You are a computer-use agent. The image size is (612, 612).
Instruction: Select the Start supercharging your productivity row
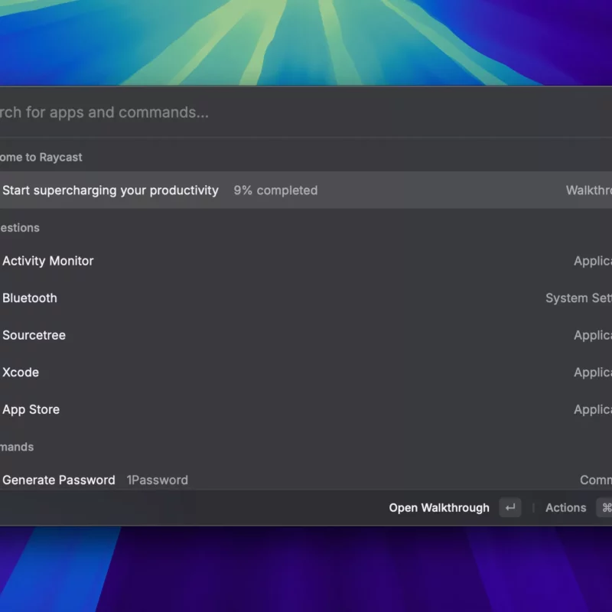pyautogui.click(x=110, y=190)
